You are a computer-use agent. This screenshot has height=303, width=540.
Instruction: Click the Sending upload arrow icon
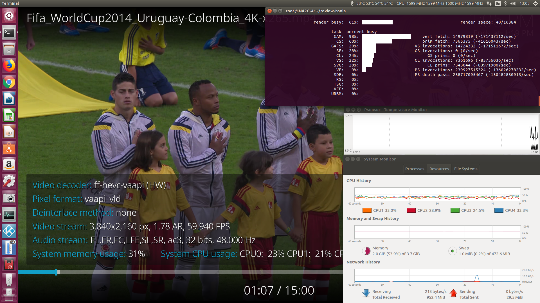click(x=453, y=293)
